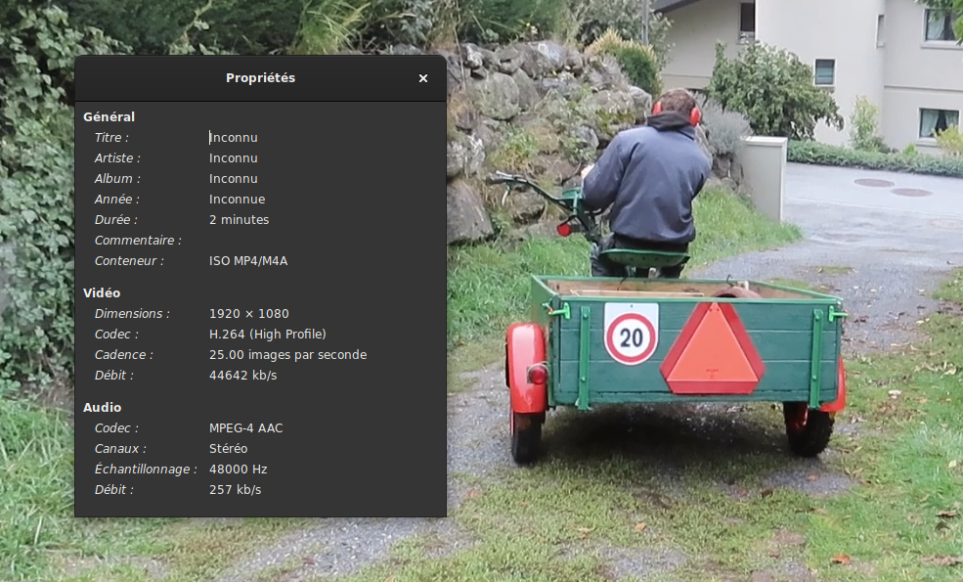Click the Cadence value "25.00 images par seconde"
The height and width of the screenshot is (582, 963).
point(287,355)
